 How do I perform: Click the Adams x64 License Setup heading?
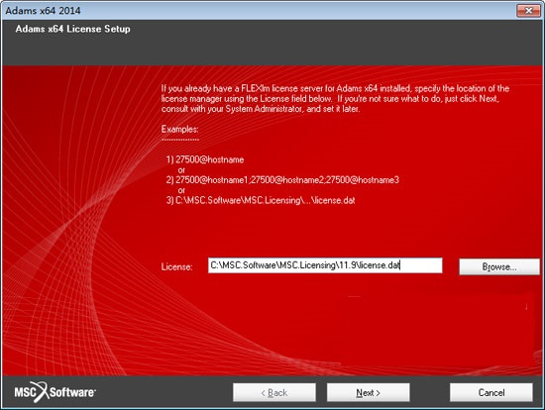pos(72,29)
